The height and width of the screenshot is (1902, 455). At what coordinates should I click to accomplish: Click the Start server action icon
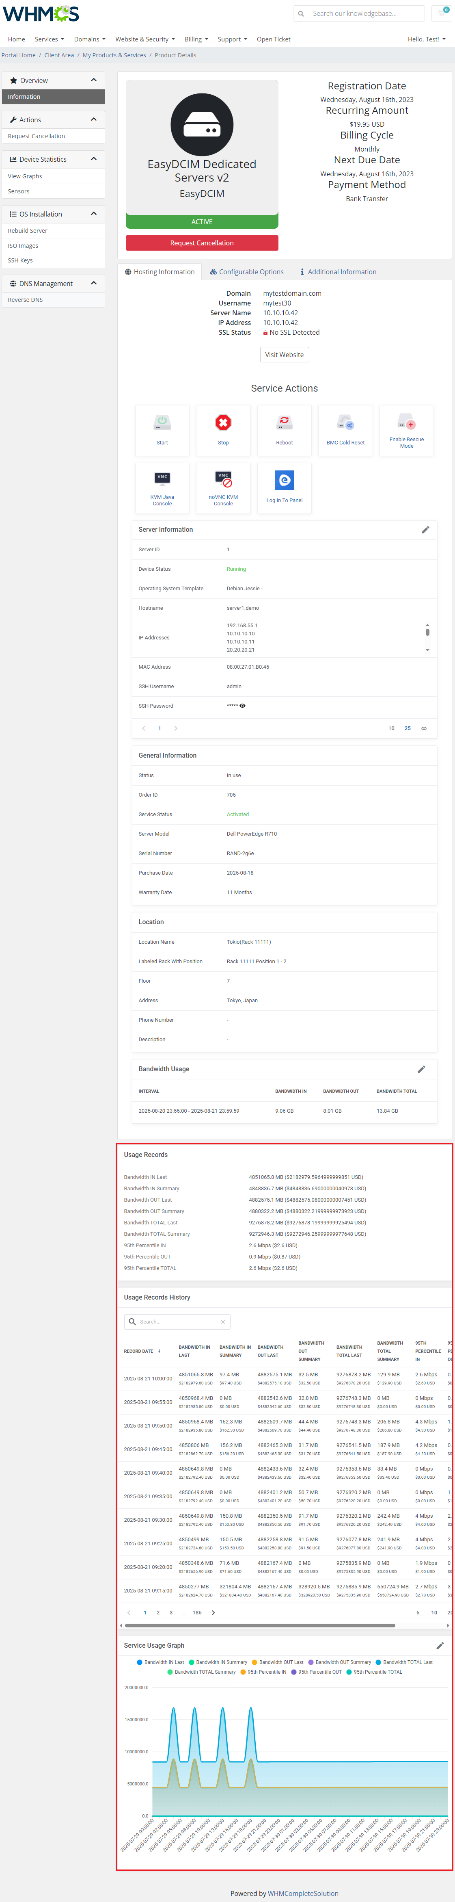tap(162, 423)
